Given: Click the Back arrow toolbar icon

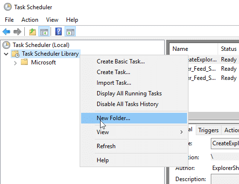Looking at the screenshot, I should click(6, 31).
